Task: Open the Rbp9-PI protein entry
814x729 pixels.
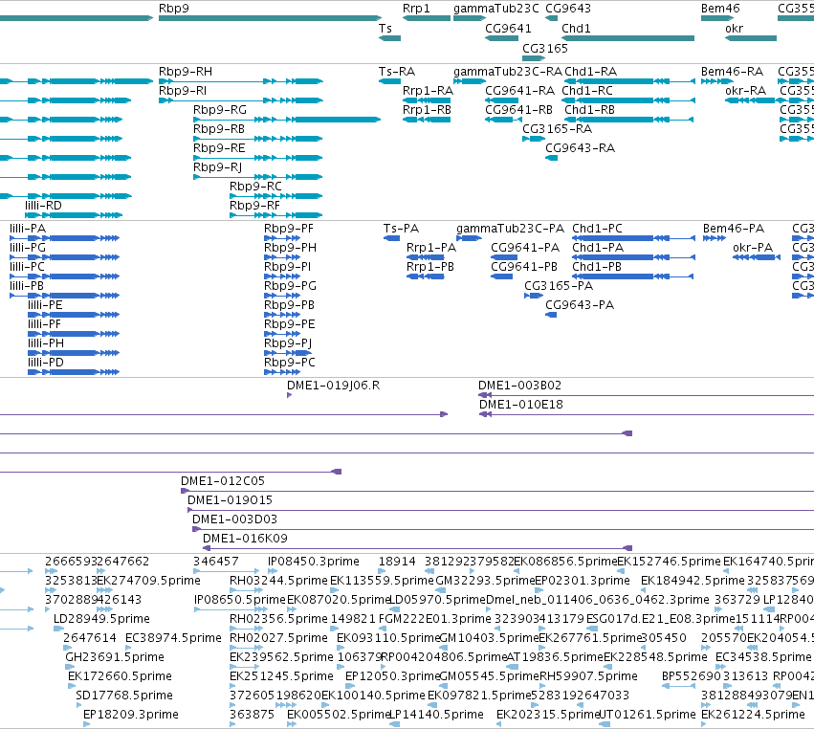Action: pos(288,267)
